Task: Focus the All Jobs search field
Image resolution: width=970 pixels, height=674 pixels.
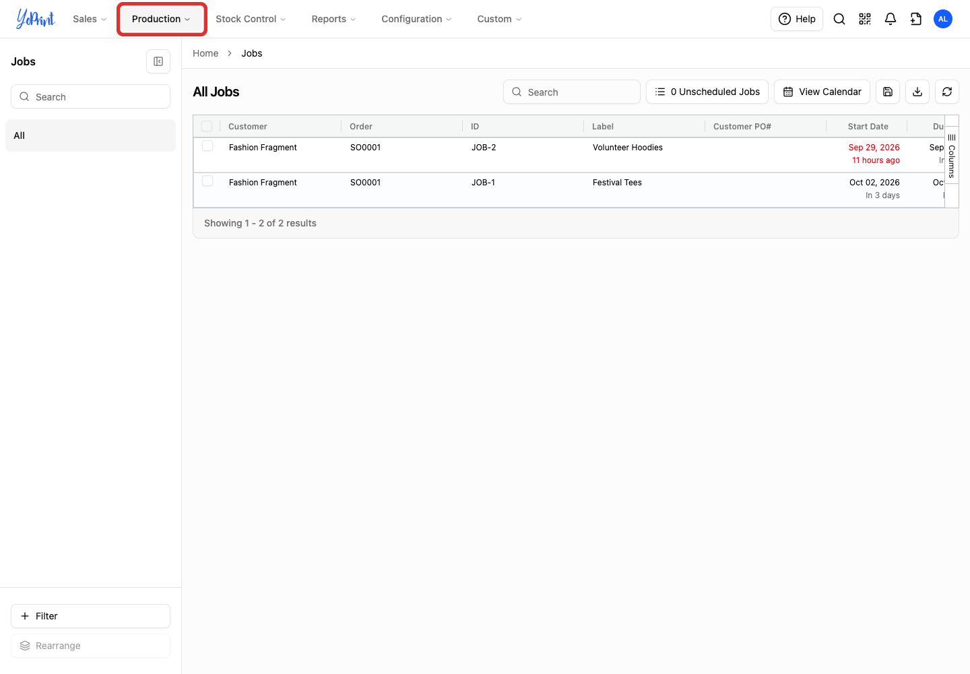Action: [x=572, y=92]
